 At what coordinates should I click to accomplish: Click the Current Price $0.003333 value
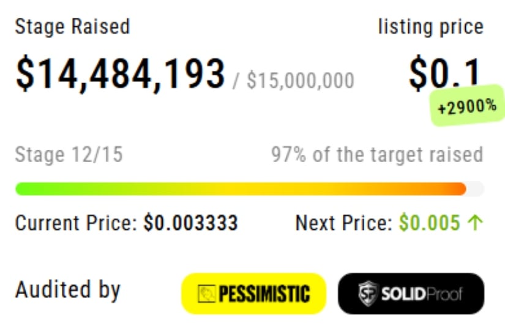[190, 223]
